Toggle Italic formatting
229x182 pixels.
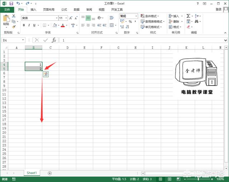tap(29, 25)
